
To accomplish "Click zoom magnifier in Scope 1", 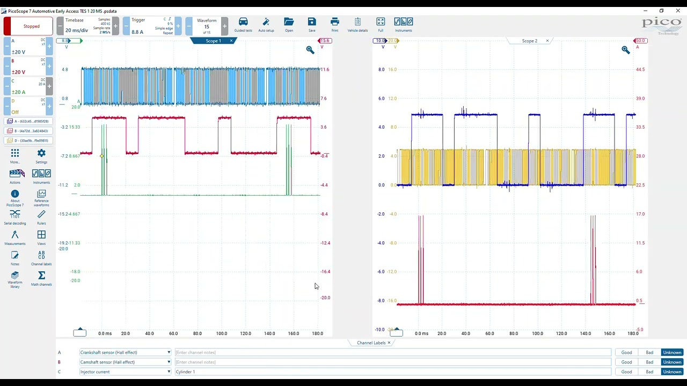I will pos(310,50).
